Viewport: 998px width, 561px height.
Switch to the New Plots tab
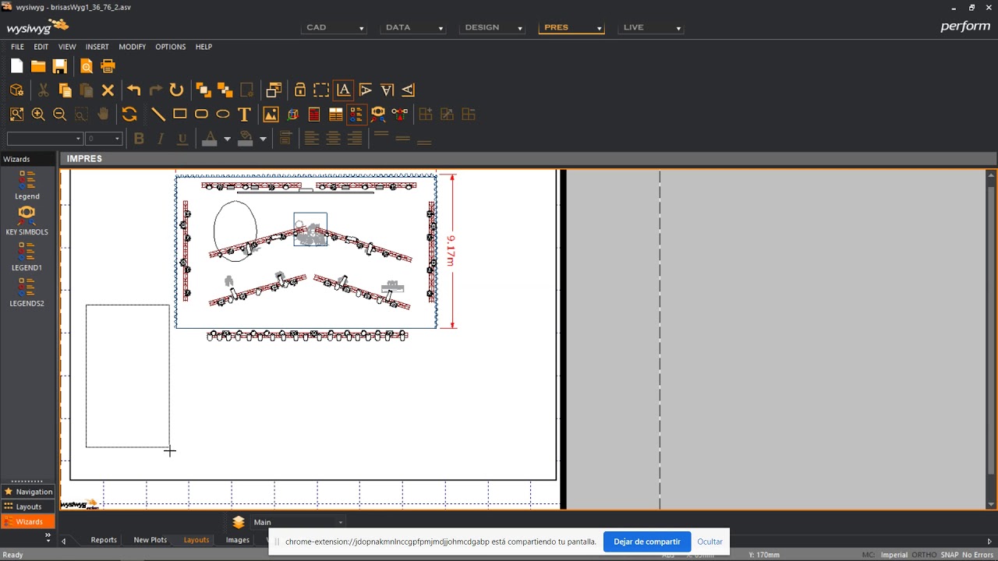(x=150, y=540)
